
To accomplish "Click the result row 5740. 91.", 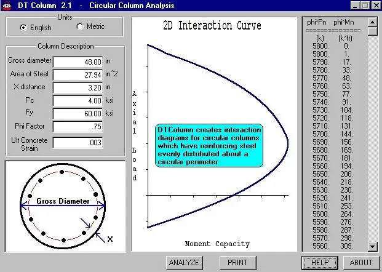I will click(x=332, y=102).
